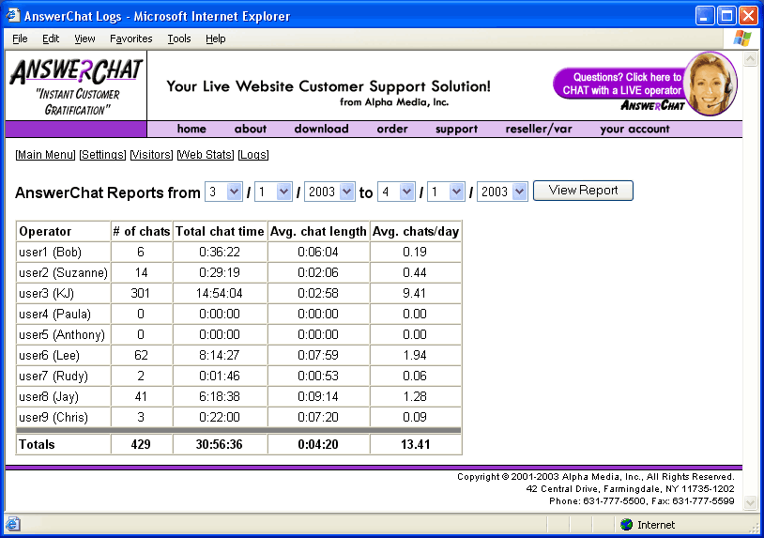764x538 pixels.
Task: Open the View menu
Action: coord(84,38)
